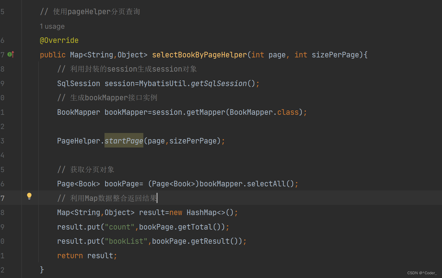Image resolution: width=442 pixels, height=278 pixels.
Task: Click the sizePerPage parameter in signature
Action: 335,55
